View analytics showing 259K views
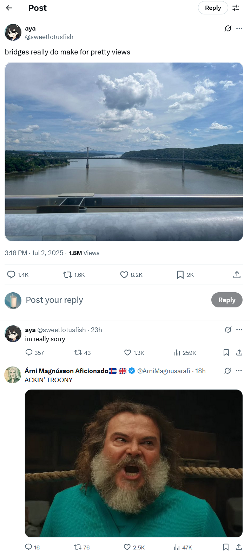 (177, 352)
